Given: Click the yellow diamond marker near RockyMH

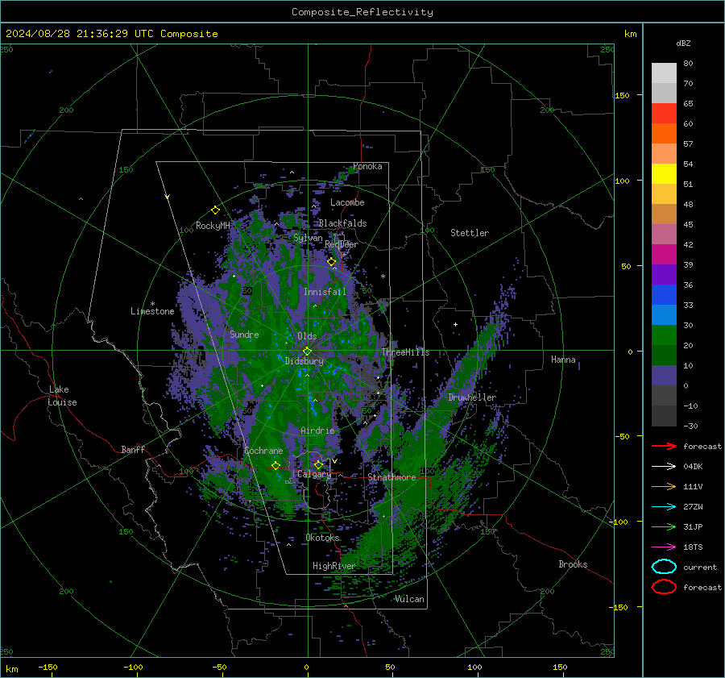Looking at the screenshot, I should (x=215, y=210).
